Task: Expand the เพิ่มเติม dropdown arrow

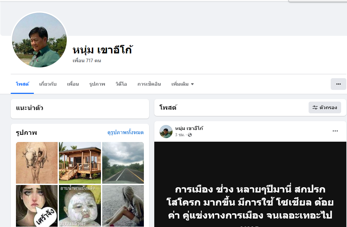Action: 192,84
